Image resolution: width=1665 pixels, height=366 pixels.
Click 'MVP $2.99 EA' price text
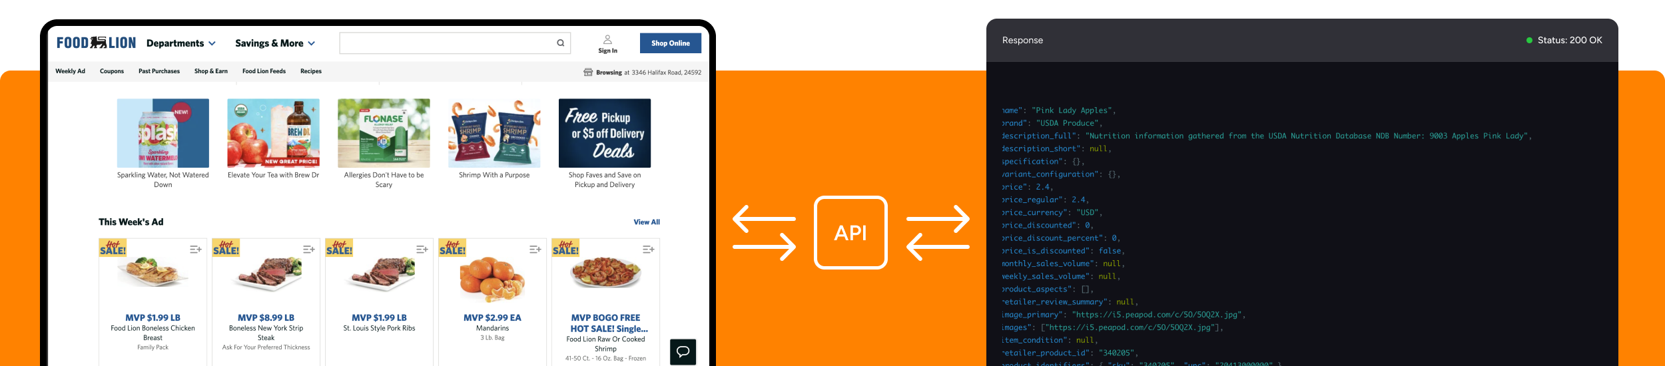click(492, 318)
